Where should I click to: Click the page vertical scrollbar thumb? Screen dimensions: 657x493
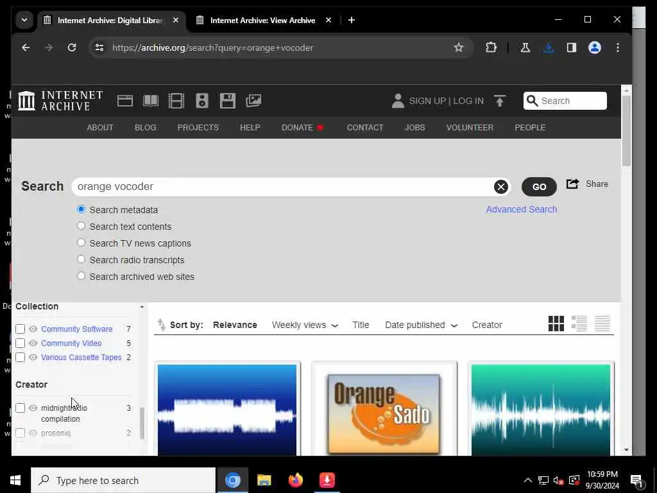626,131
